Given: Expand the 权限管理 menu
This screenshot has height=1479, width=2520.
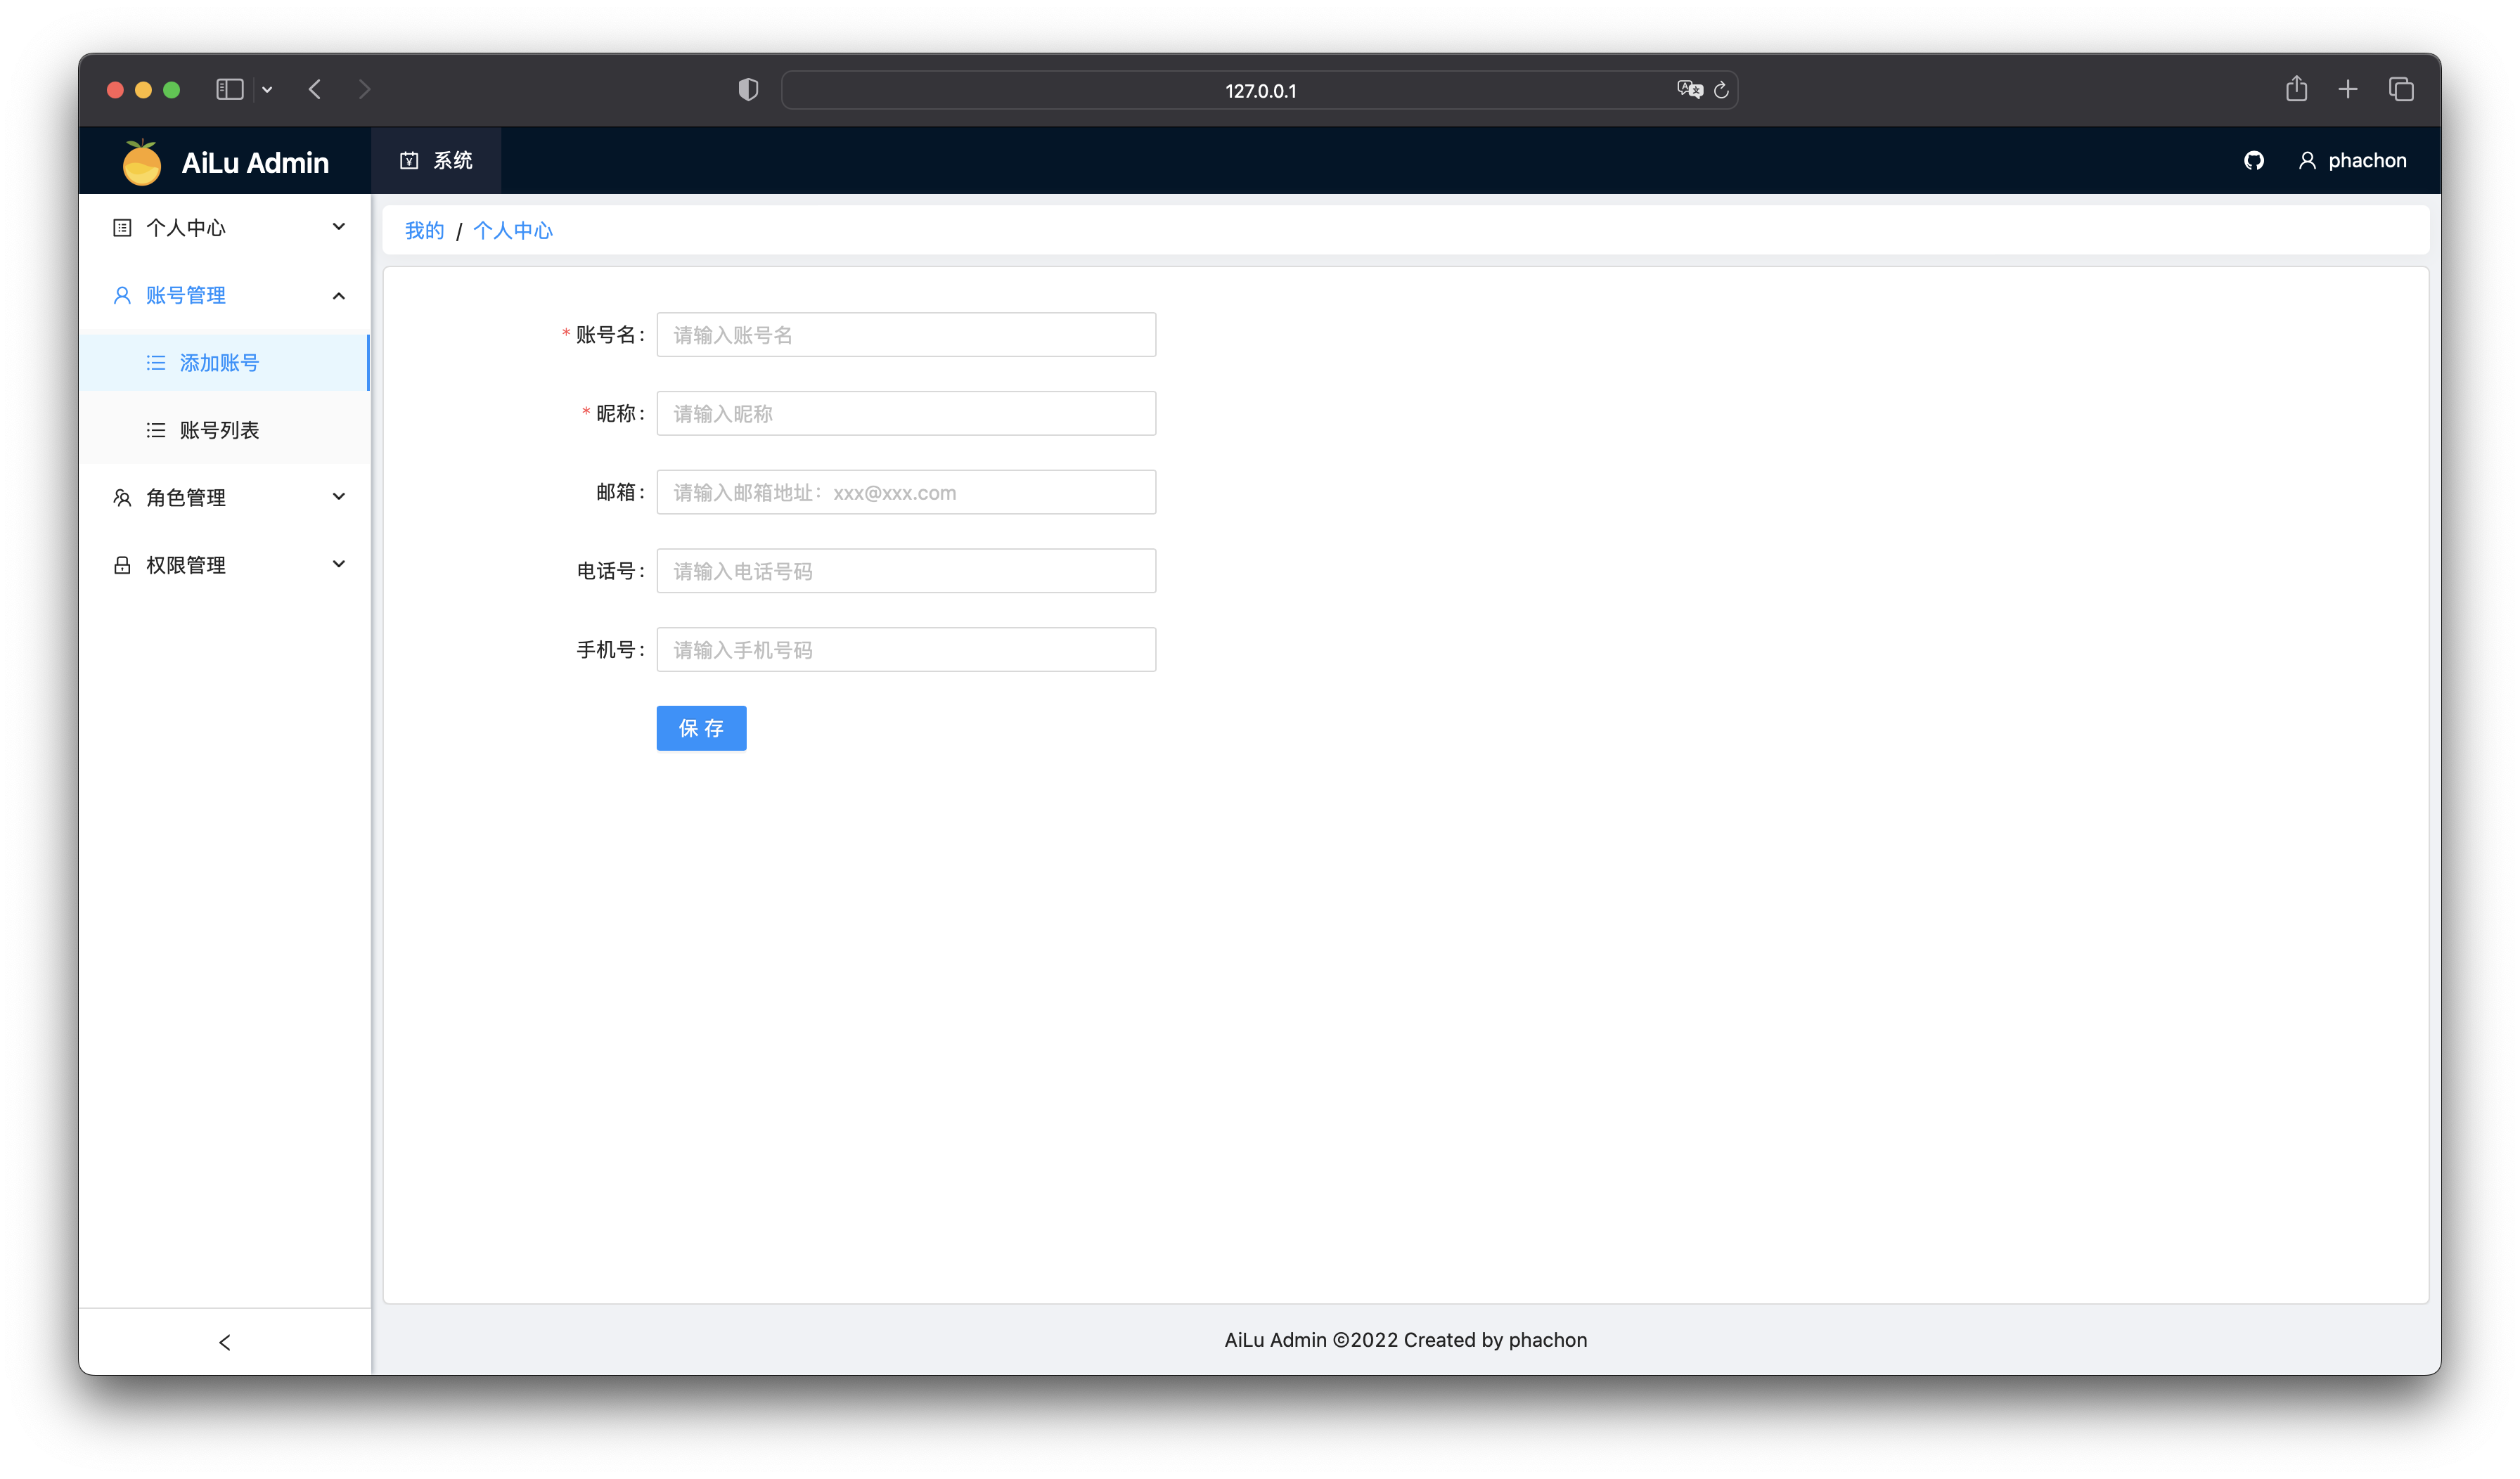Looking at the screenshot, I should click(226, 565).
